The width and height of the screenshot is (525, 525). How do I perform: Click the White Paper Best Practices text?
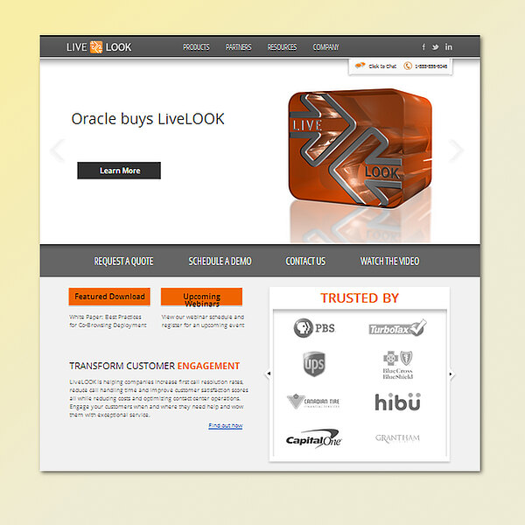[108, 321]
